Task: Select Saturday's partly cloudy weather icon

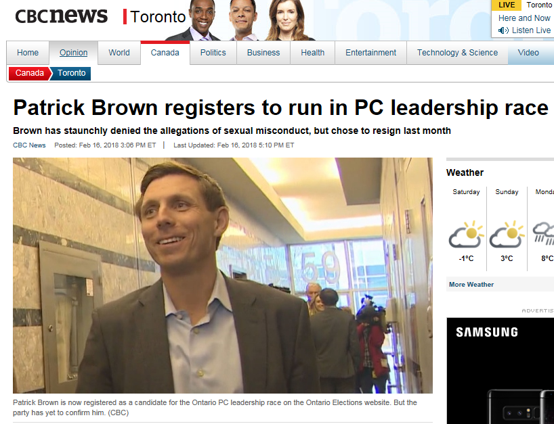Action: click(x=466, y=234)
